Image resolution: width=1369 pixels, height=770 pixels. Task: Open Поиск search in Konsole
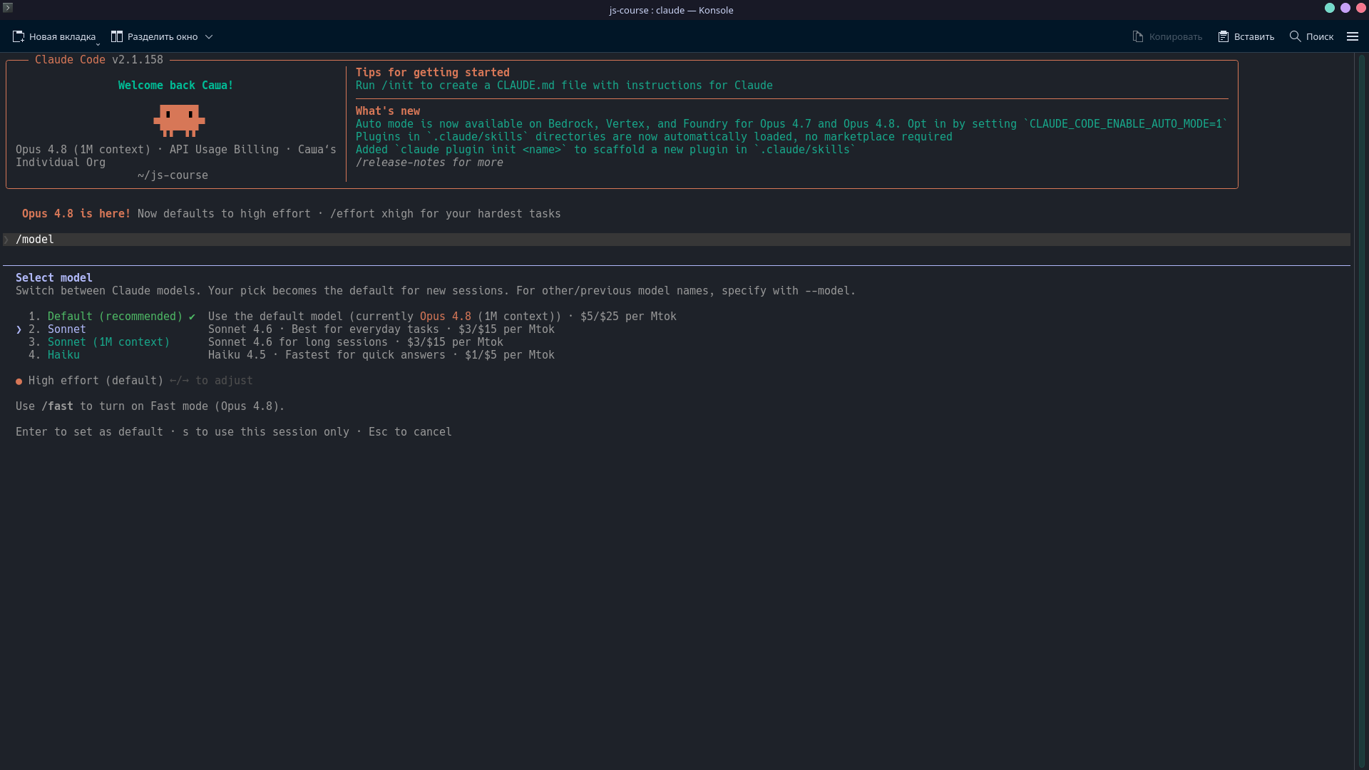tap(1311, 36)
